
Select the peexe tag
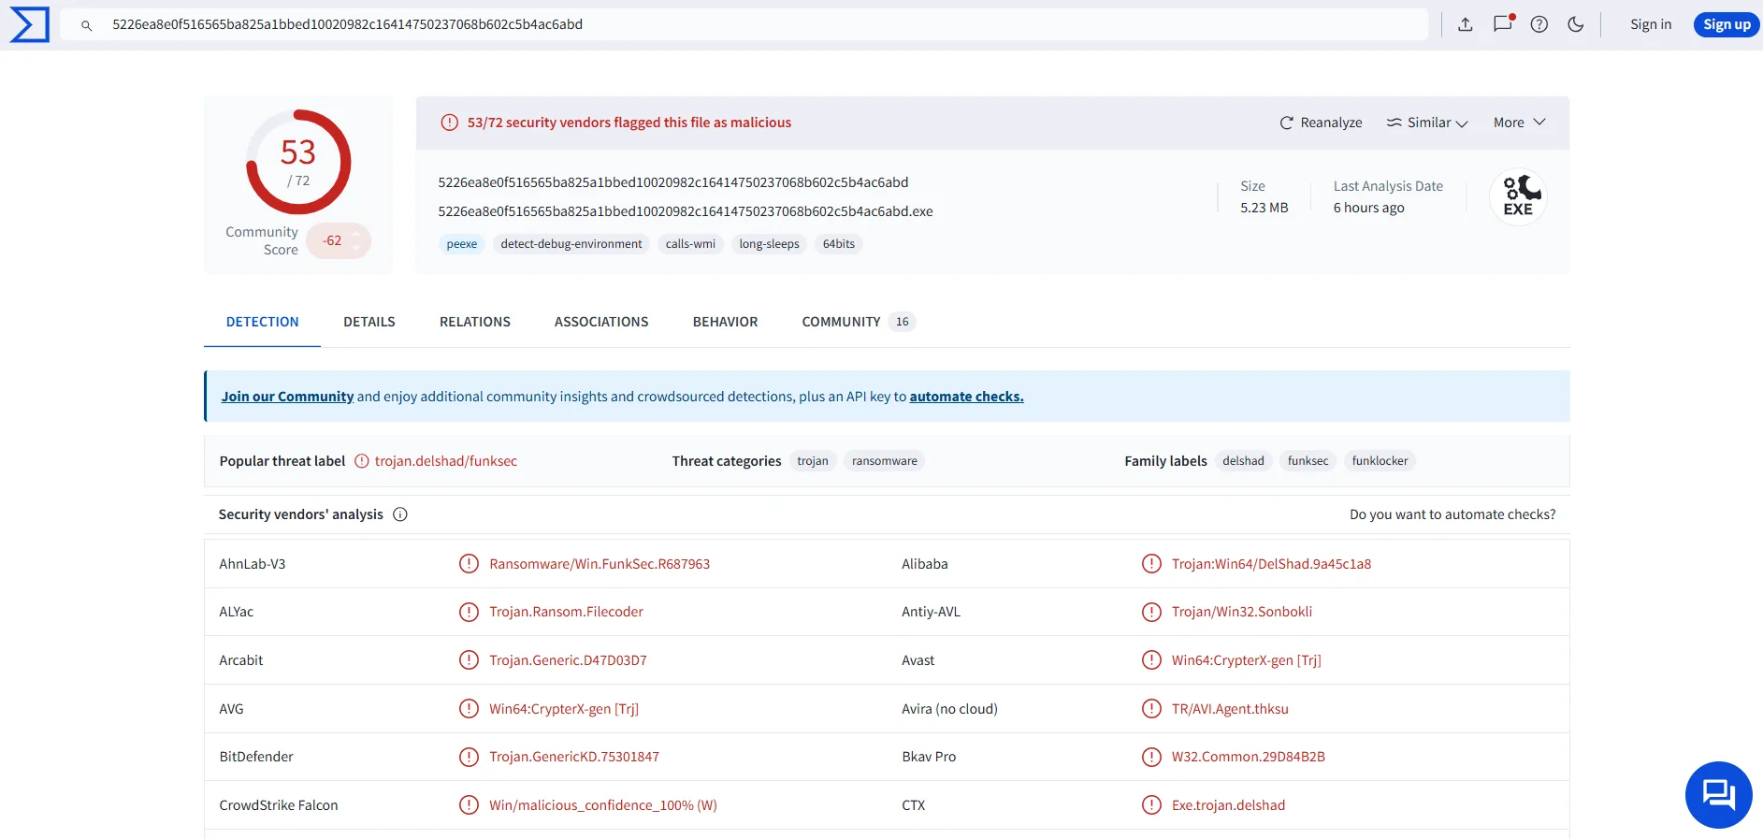462,244
